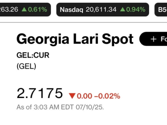This screenshot has width=167, height=125.
Task: Click the Nasdaq green up-arrow icon
Action: tap(122, 9)
